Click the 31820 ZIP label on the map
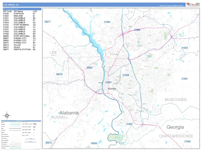 (184, 48)
